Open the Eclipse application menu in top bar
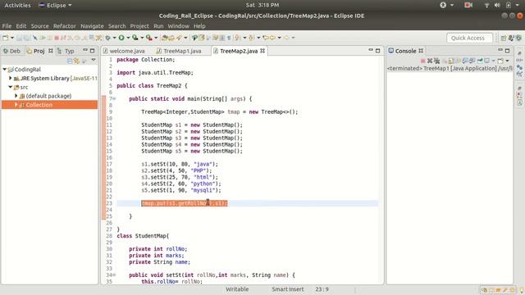This screenshot has height=295, width=525. pos(55,5)
